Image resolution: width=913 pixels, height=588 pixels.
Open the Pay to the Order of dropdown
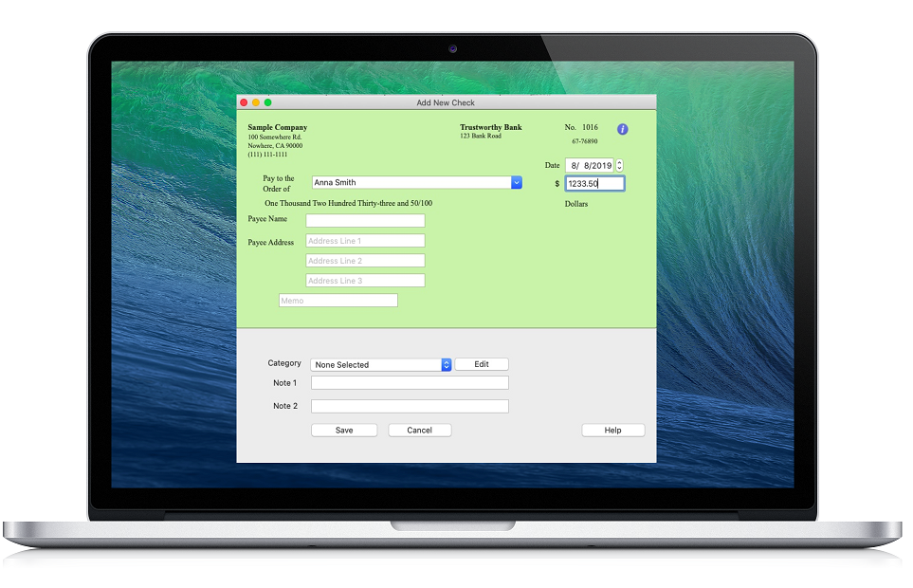517,183
